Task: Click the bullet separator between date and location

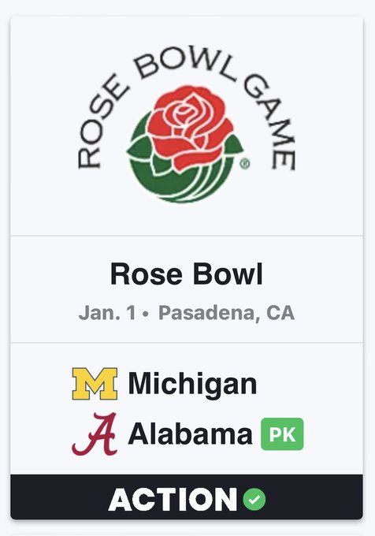Action: click(146, 314)
